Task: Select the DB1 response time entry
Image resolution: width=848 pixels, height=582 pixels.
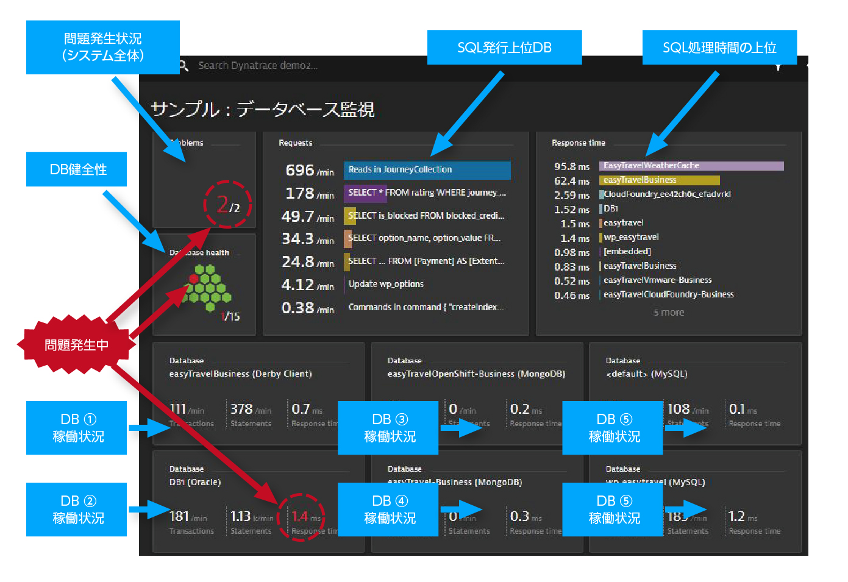Action: [x=609, y=208]
